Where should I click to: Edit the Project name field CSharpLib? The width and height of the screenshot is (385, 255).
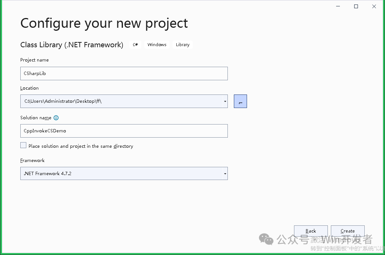point(124,73)
